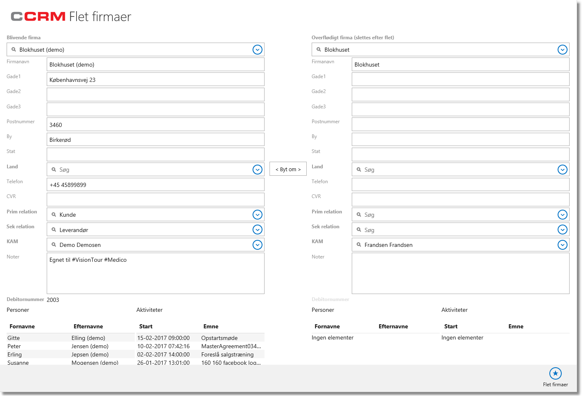Click the right Telefon empty field
Viewport: 582px width, 397px height.
pyautogui.click(x=460, y=184)
